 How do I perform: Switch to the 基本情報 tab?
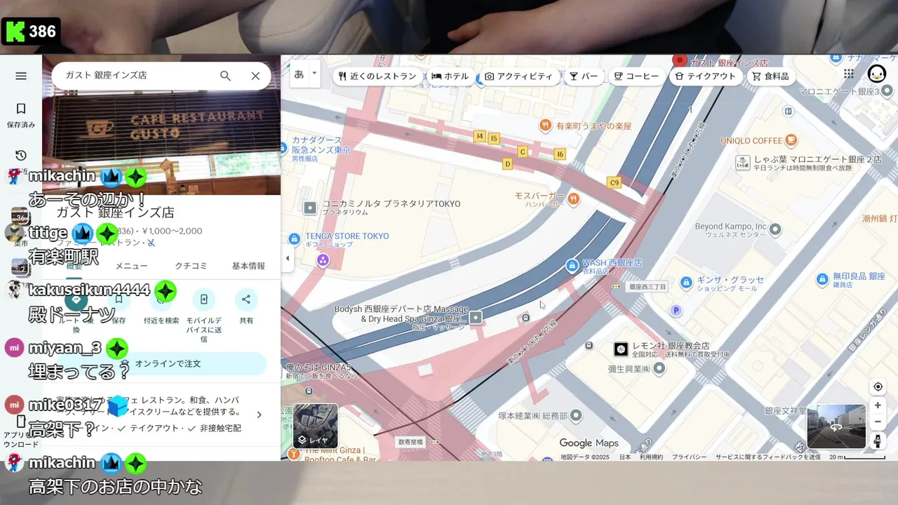tap(248, 266)
